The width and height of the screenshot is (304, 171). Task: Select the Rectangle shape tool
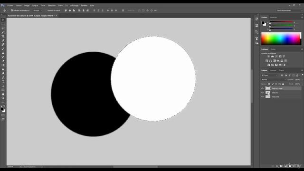coord(3,90)
